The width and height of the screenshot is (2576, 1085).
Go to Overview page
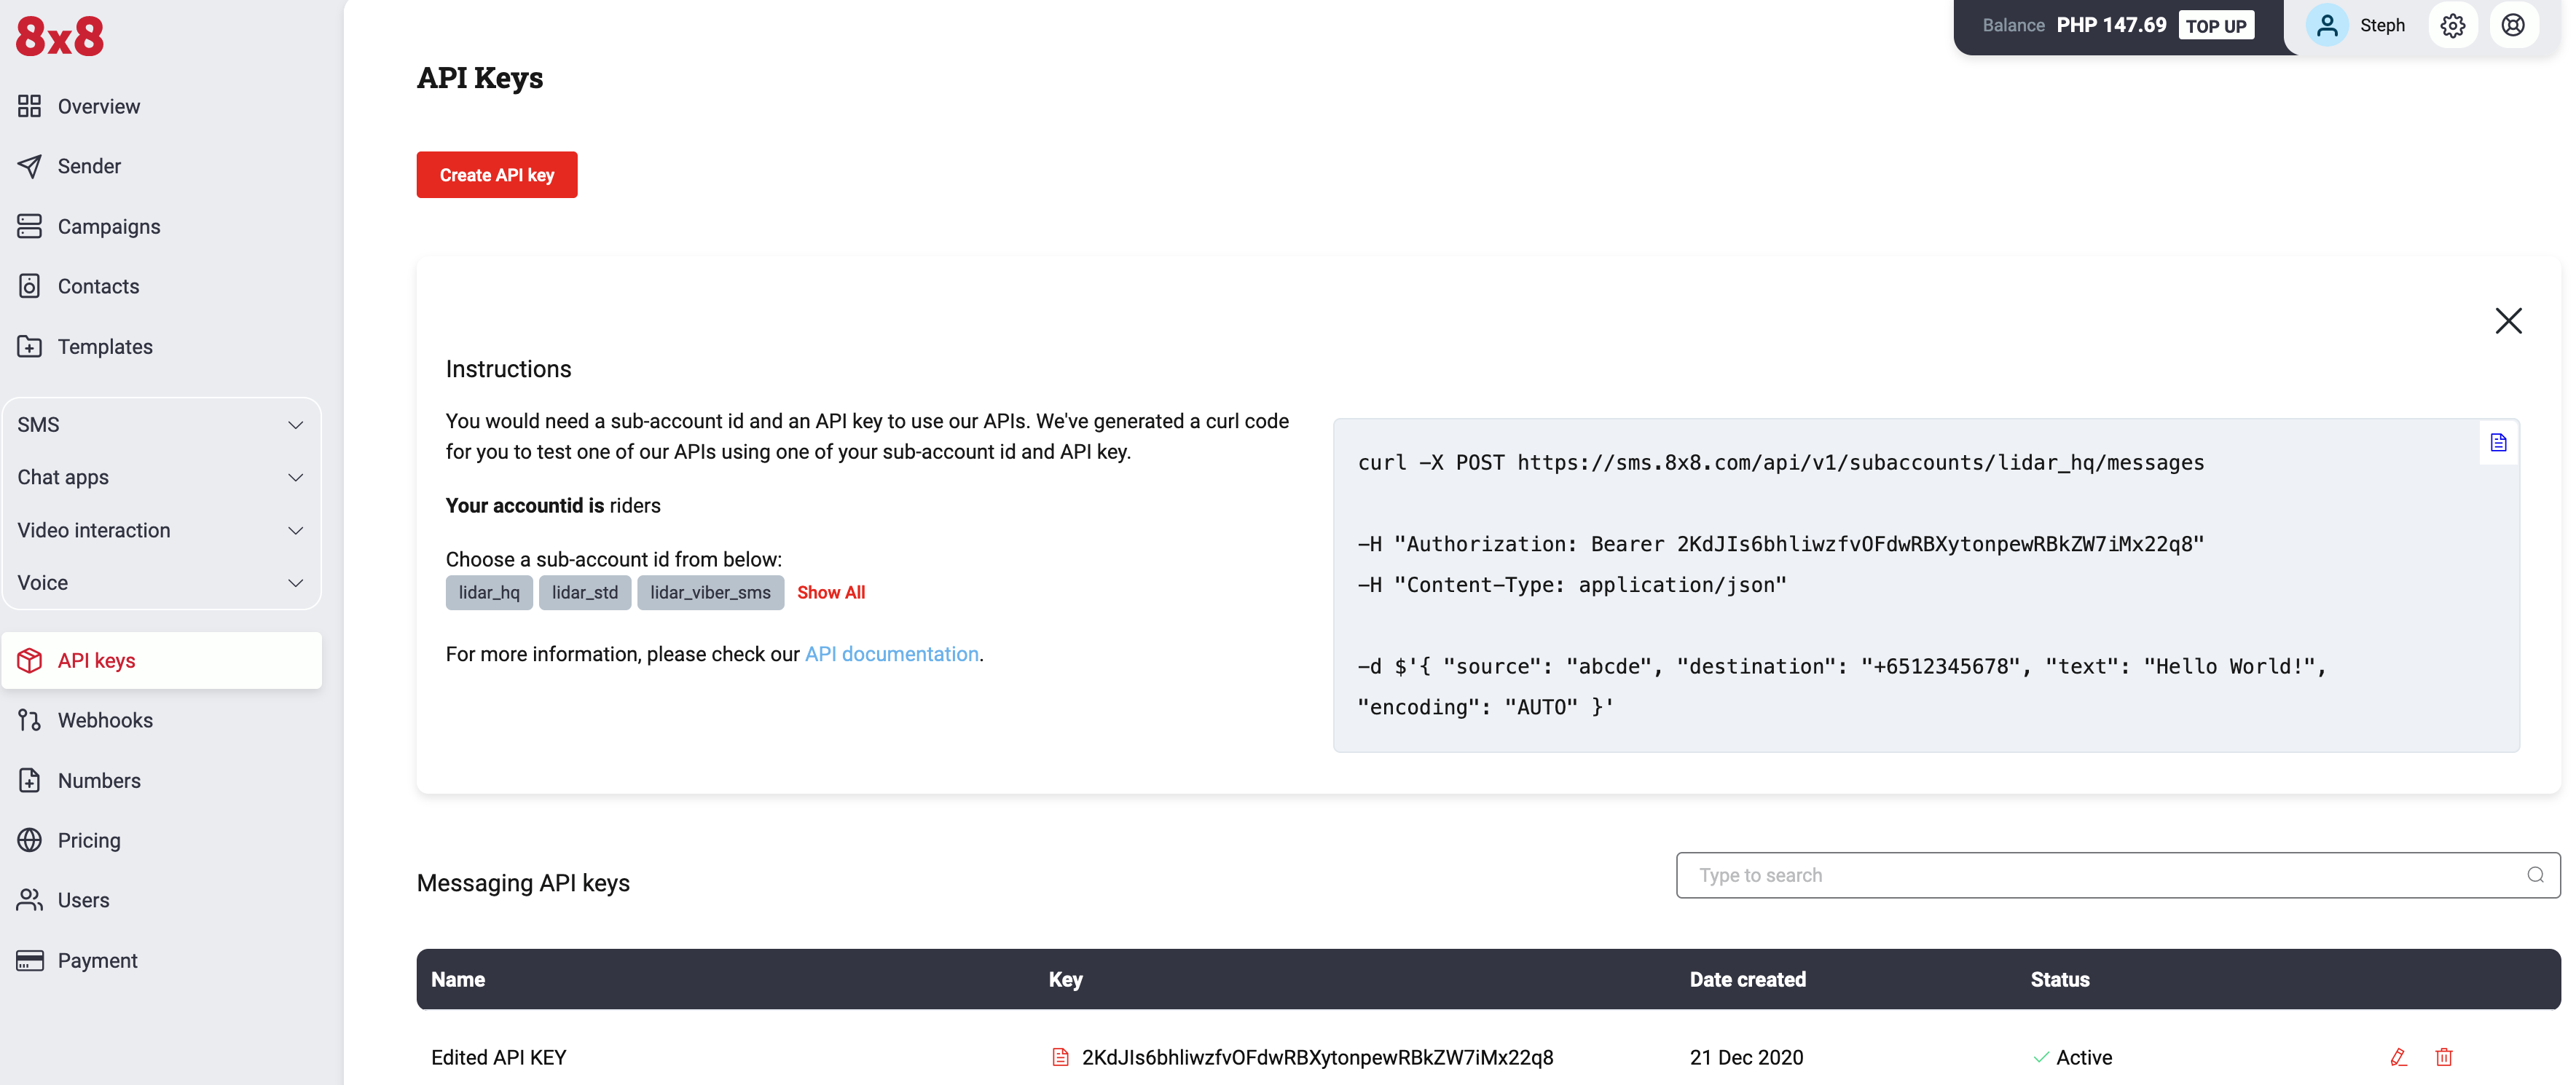coord(99,106)
